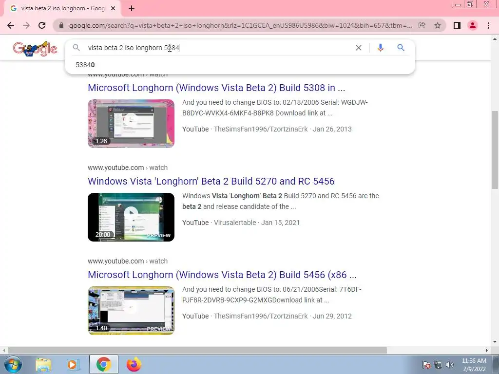Open the Windows Start menu orb
Viewport: 499px width, 374px height.
click(13, 364)
